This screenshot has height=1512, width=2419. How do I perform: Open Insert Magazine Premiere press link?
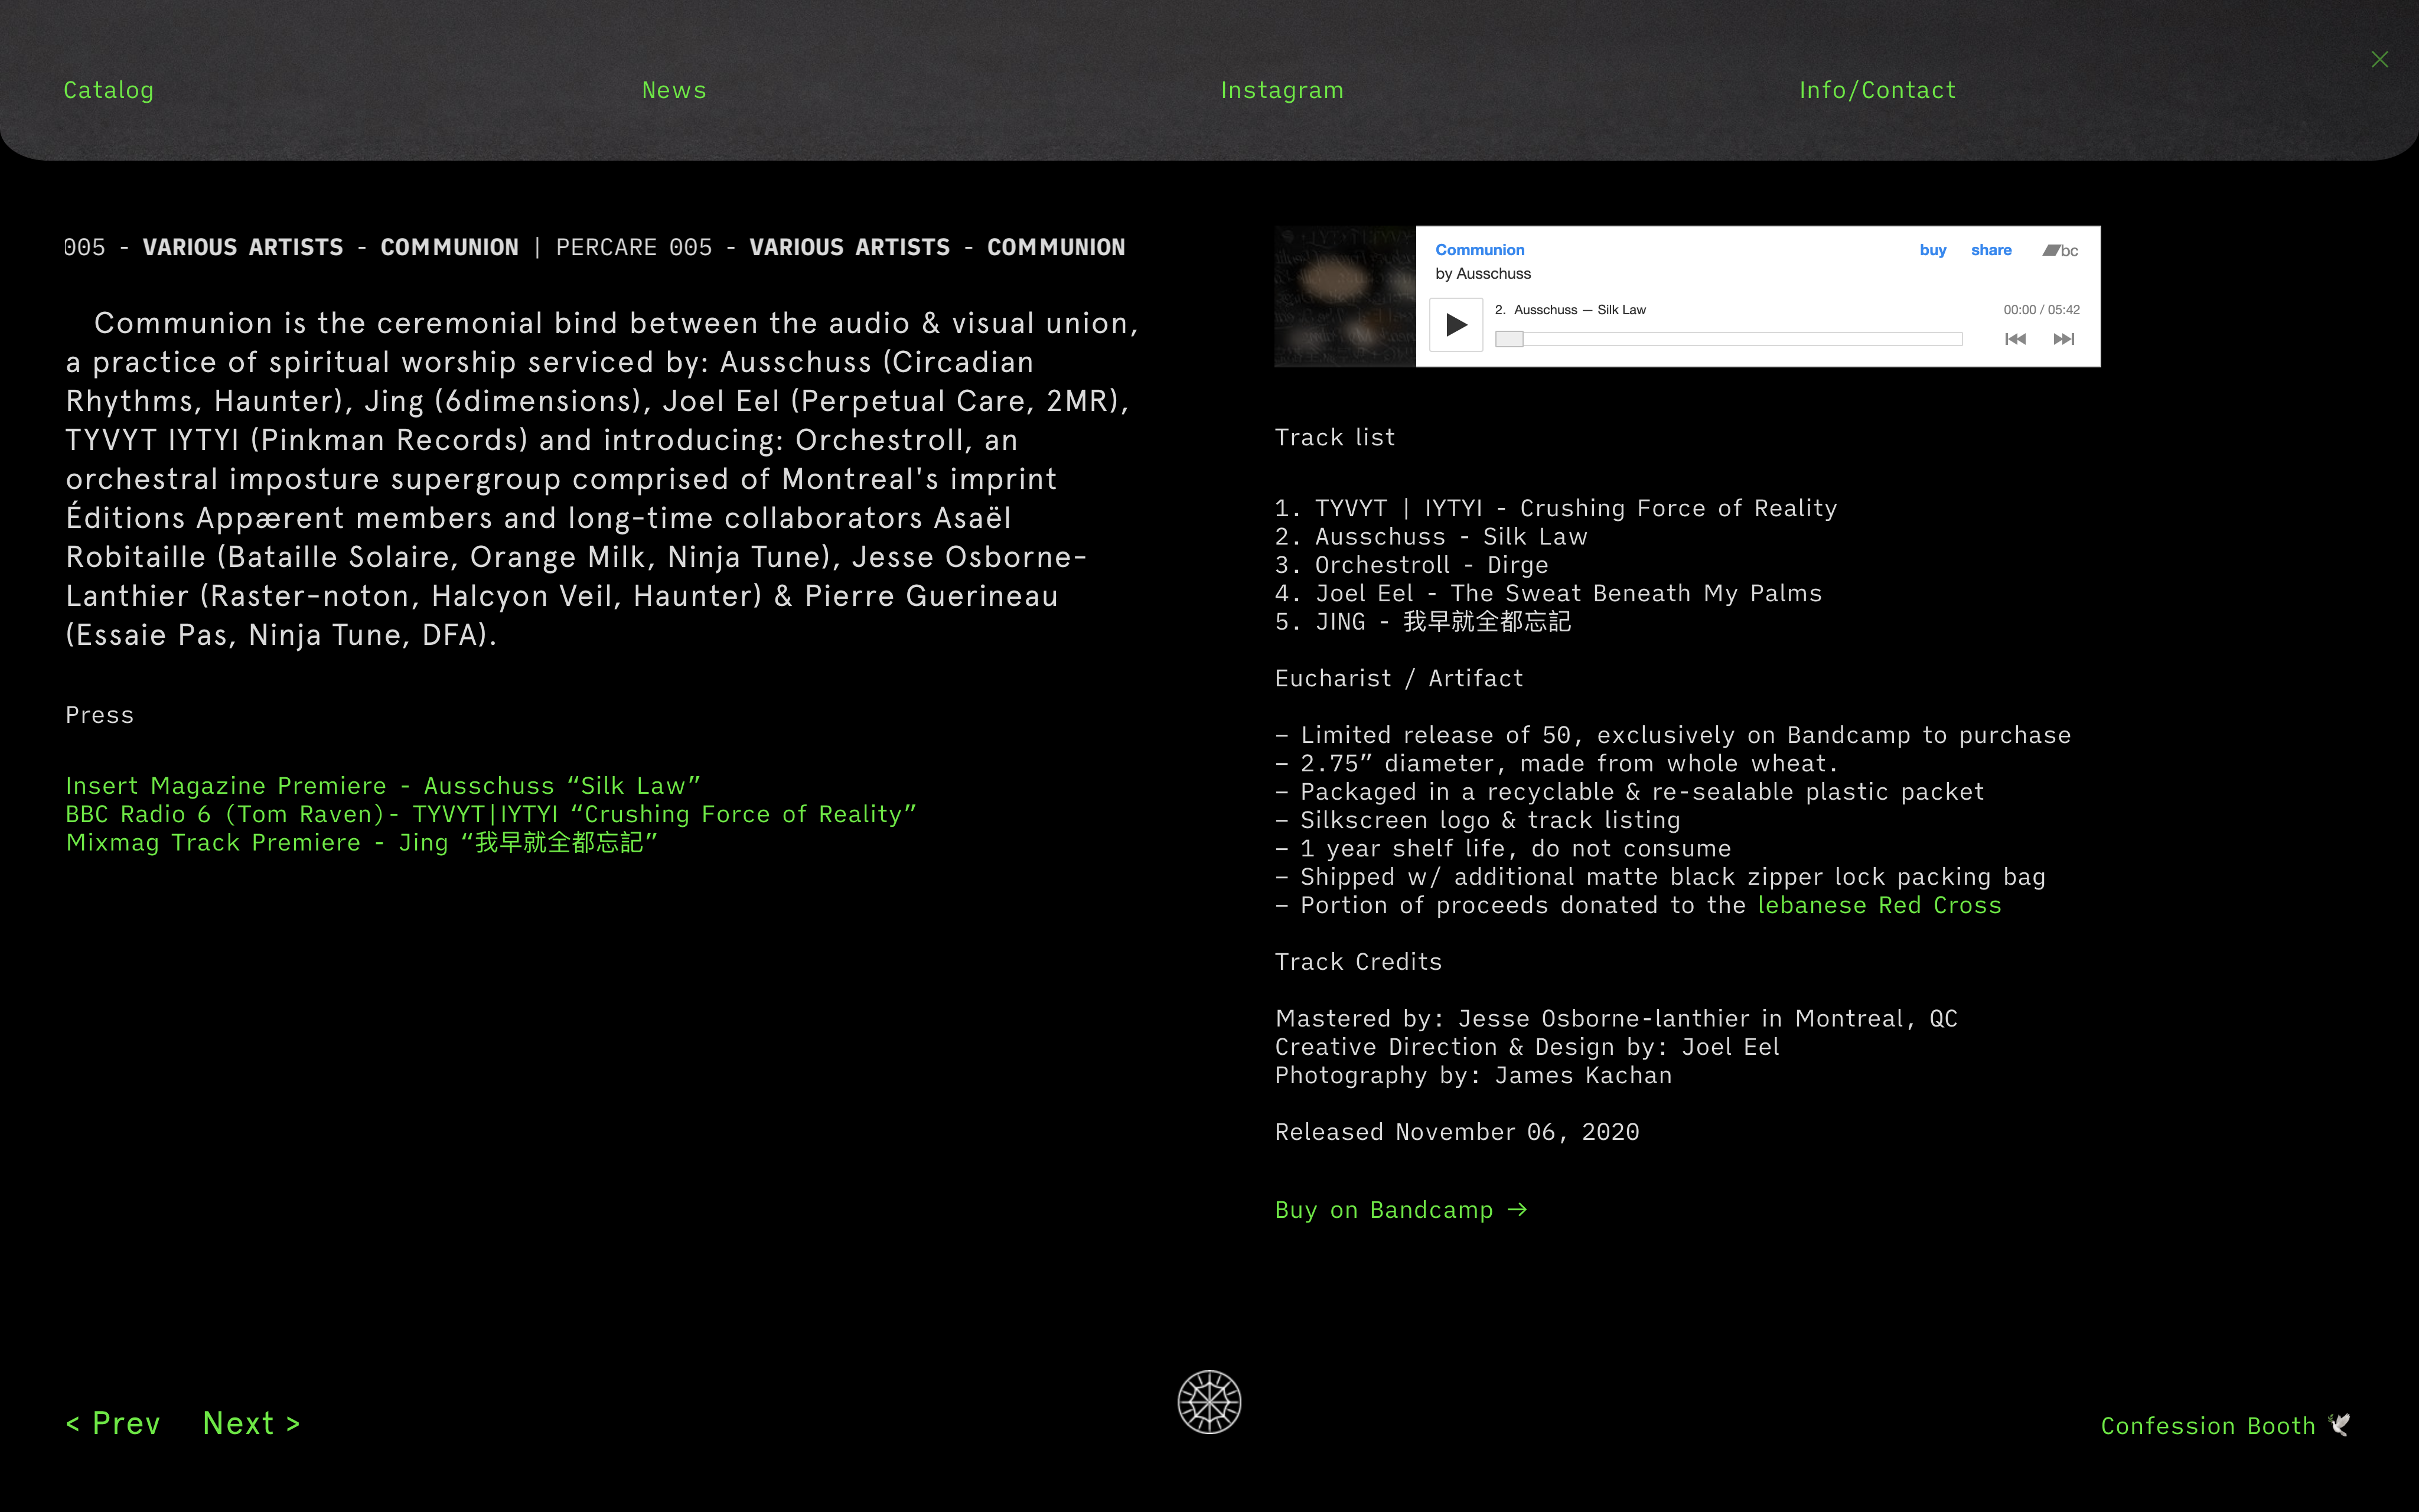383,786
